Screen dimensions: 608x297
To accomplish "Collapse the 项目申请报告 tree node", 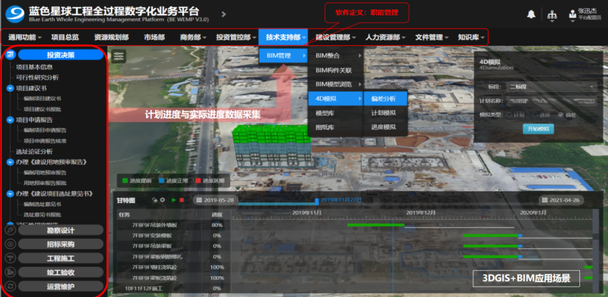I will tap(10, 120).
